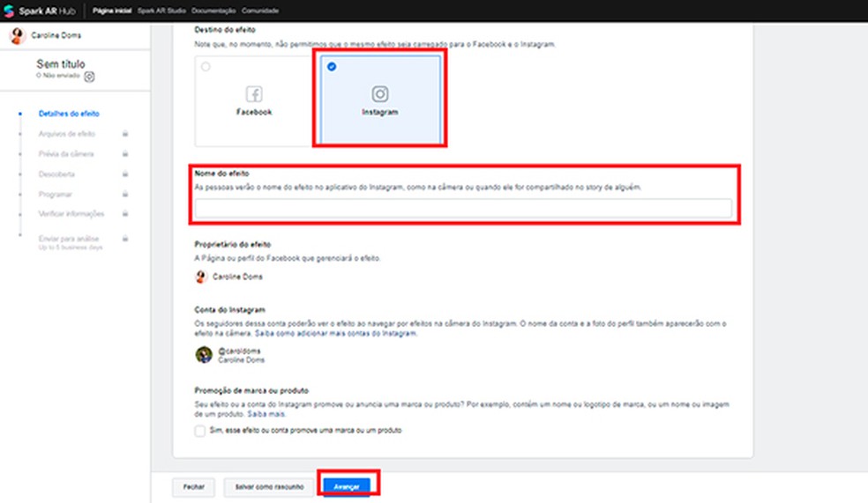868x503 pixels.
Task: Go to Arquivos de efeito step
Action: coord(67,134)
